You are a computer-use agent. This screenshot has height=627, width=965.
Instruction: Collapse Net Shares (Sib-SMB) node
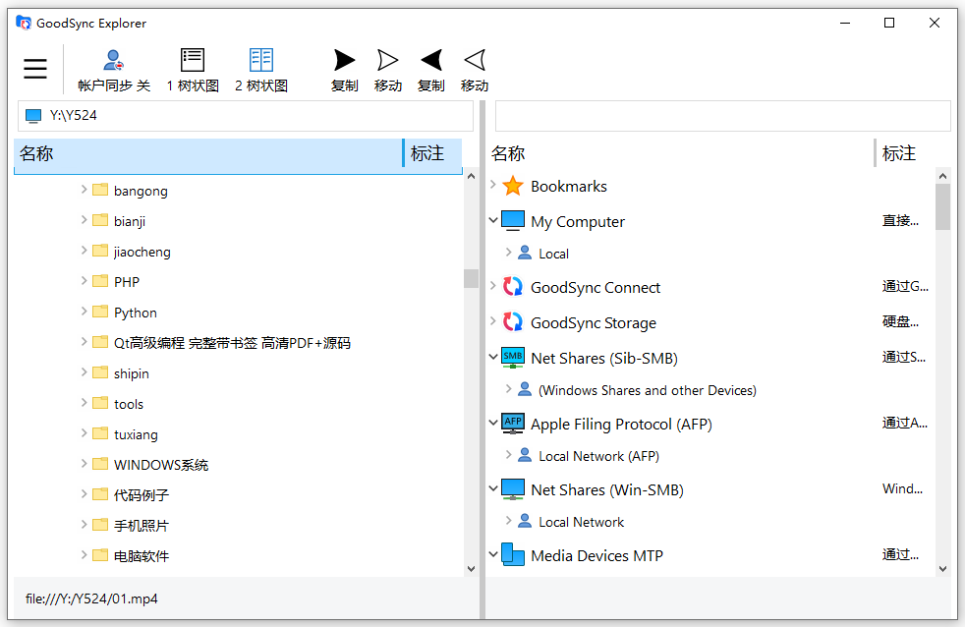click(x=493, y=357)
